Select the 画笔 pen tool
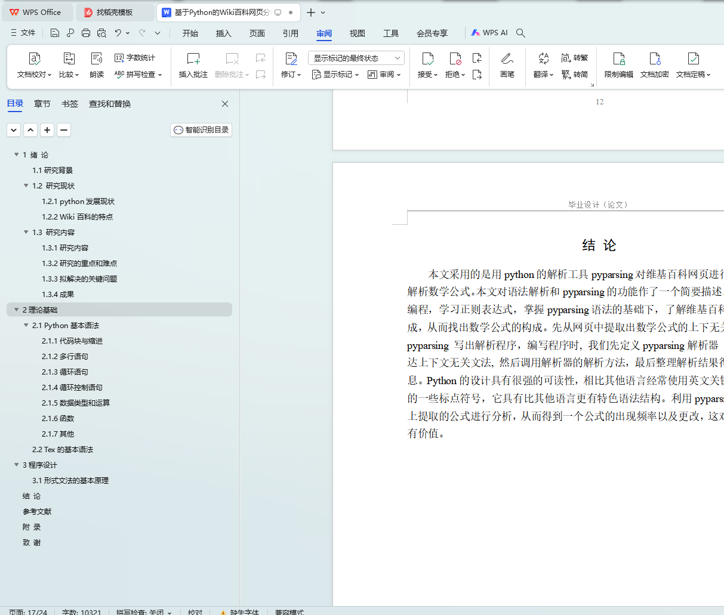 (507, 58)
